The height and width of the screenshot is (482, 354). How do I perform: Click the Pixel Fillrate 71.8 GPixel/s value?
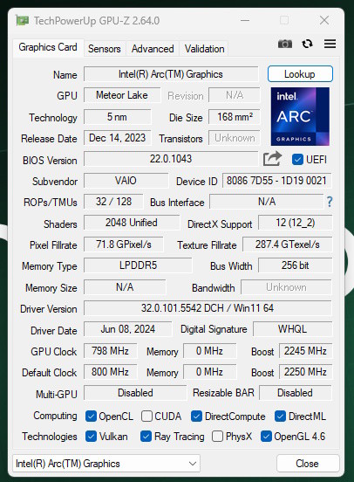click(124, 244)
